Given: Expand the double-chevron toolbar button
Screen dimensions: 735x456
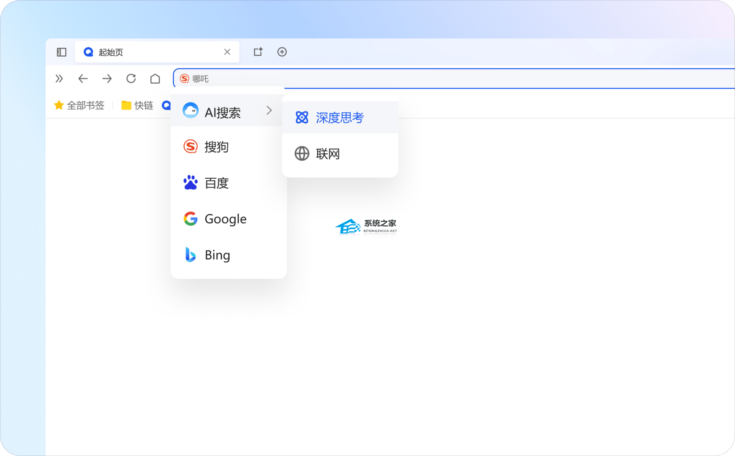Looking at the screenshot, I should pos(59,79).
